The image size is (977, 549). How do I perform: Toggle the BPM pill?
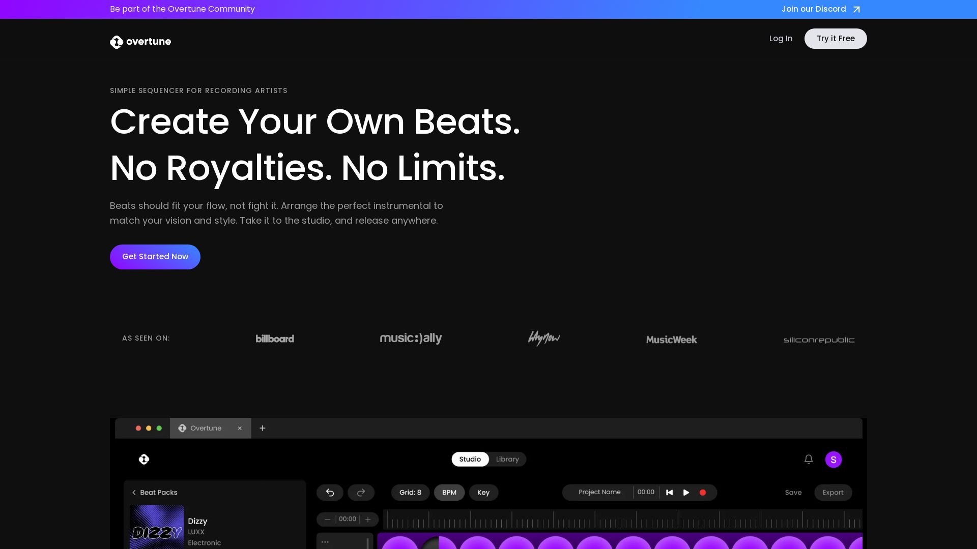tap(449, 493)
